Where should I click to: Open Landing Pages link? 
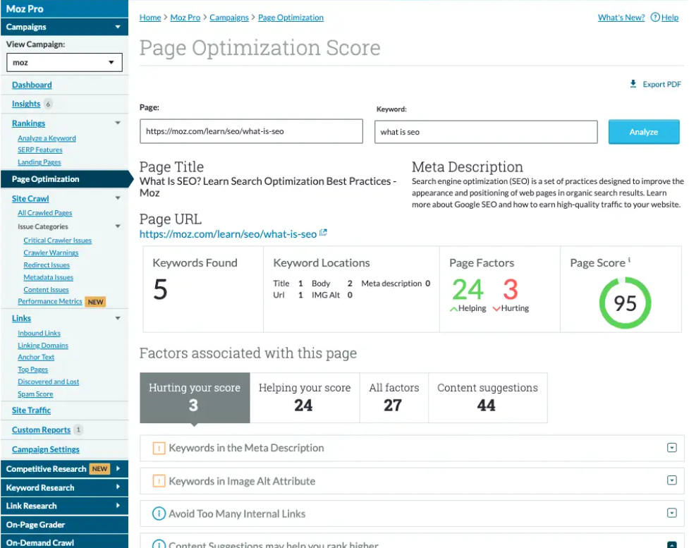click(x=39, y=162)
